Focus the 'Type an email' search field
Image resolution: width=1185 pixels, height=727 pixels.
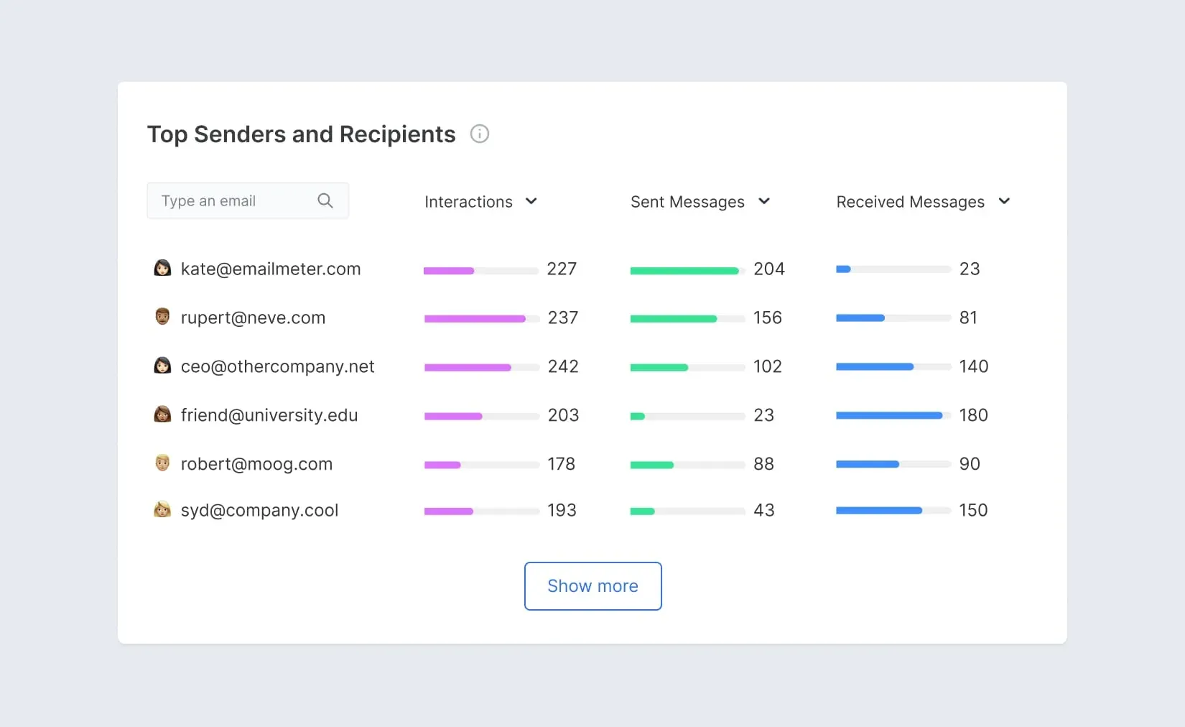[x=248, y=200]
